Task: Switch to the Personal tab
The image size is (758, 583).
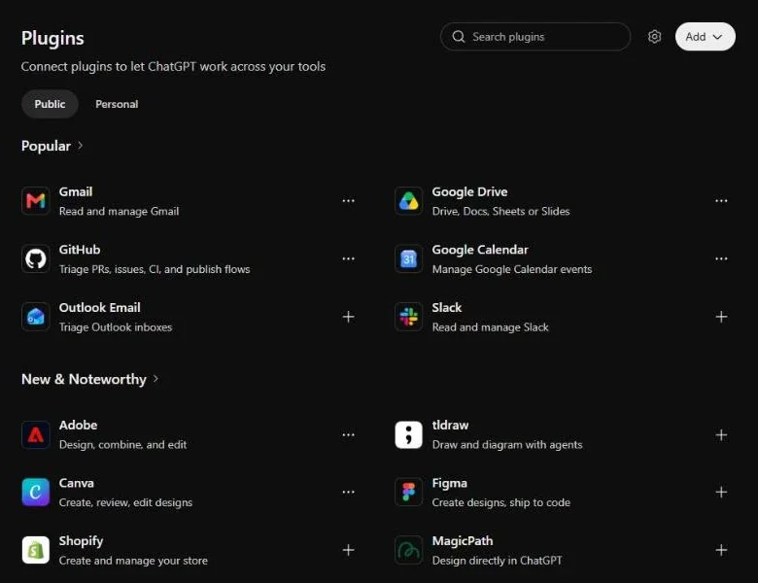Action: point(117,104)
